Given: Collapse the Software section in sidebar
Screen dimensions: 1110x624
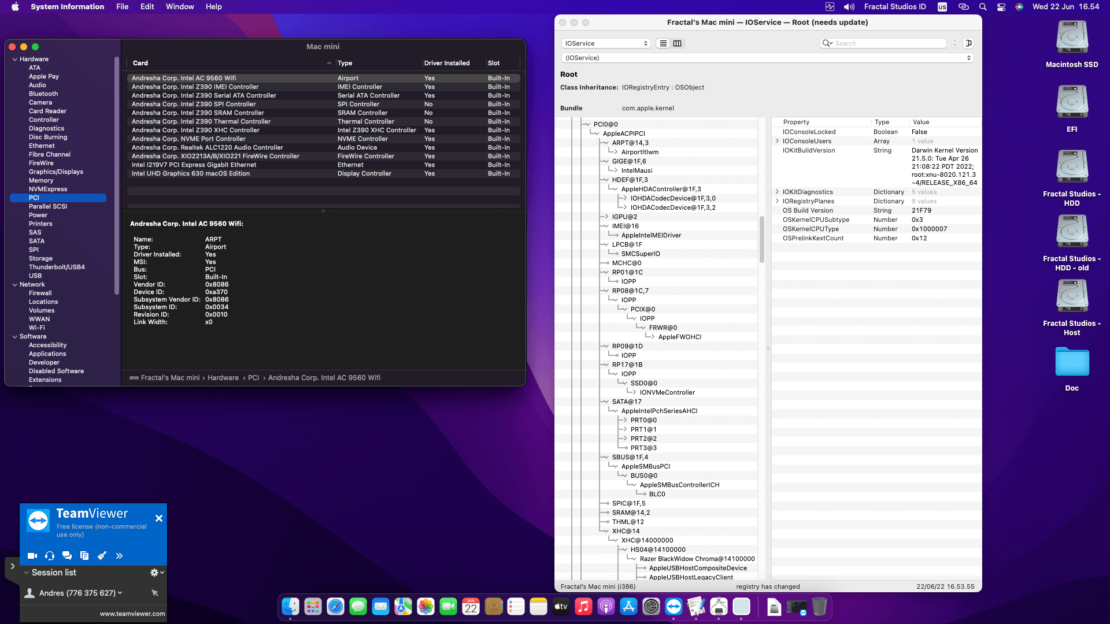Looking at the screenshot, I should 15,336.
